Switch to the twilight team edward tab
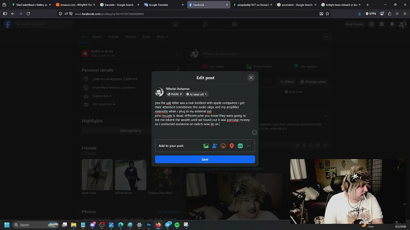 point(341,5)
